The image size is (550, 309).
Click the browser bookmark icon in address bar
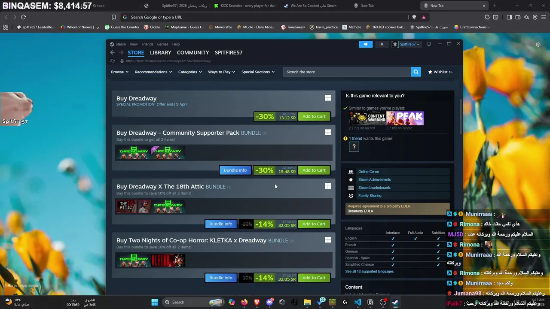(x=113, y=17)
